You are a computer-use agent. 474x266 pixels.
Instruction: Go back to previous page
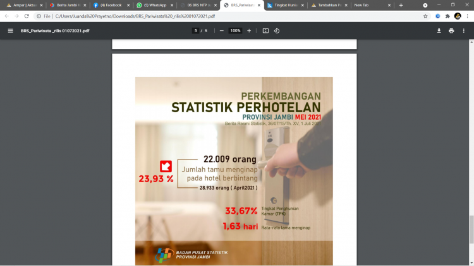[x=7, y=16]
